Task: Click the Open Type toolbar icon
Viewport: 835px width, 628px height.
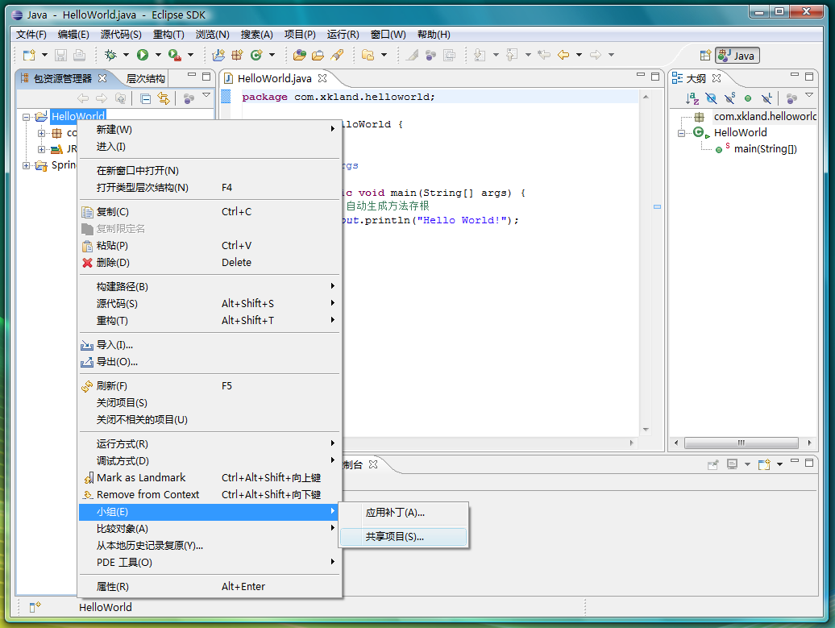Action: (300, 55)
